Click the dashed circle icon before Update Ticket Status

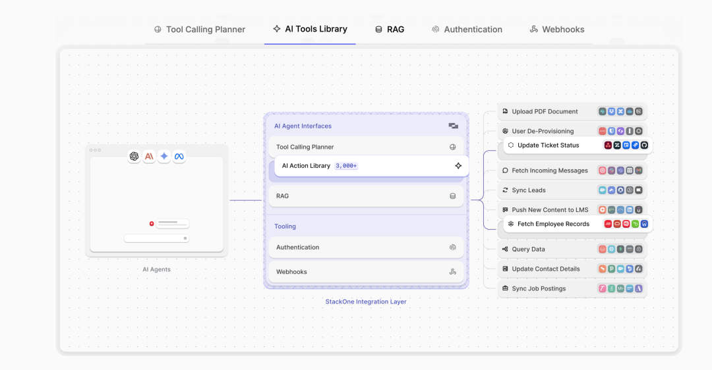click(x=511, y=145)
